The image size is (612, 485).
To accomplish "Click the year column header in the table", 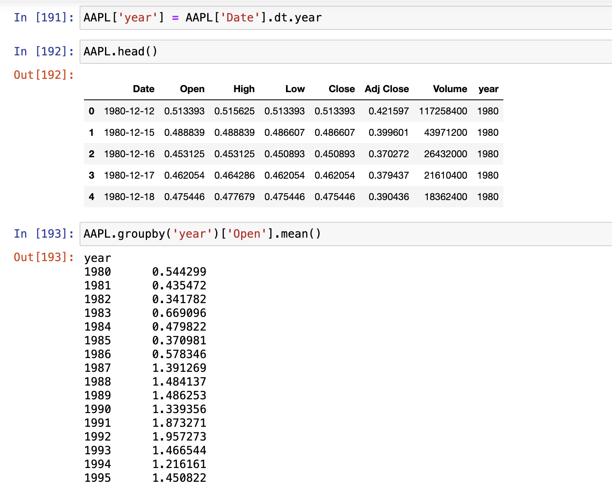I will (488, 89).
